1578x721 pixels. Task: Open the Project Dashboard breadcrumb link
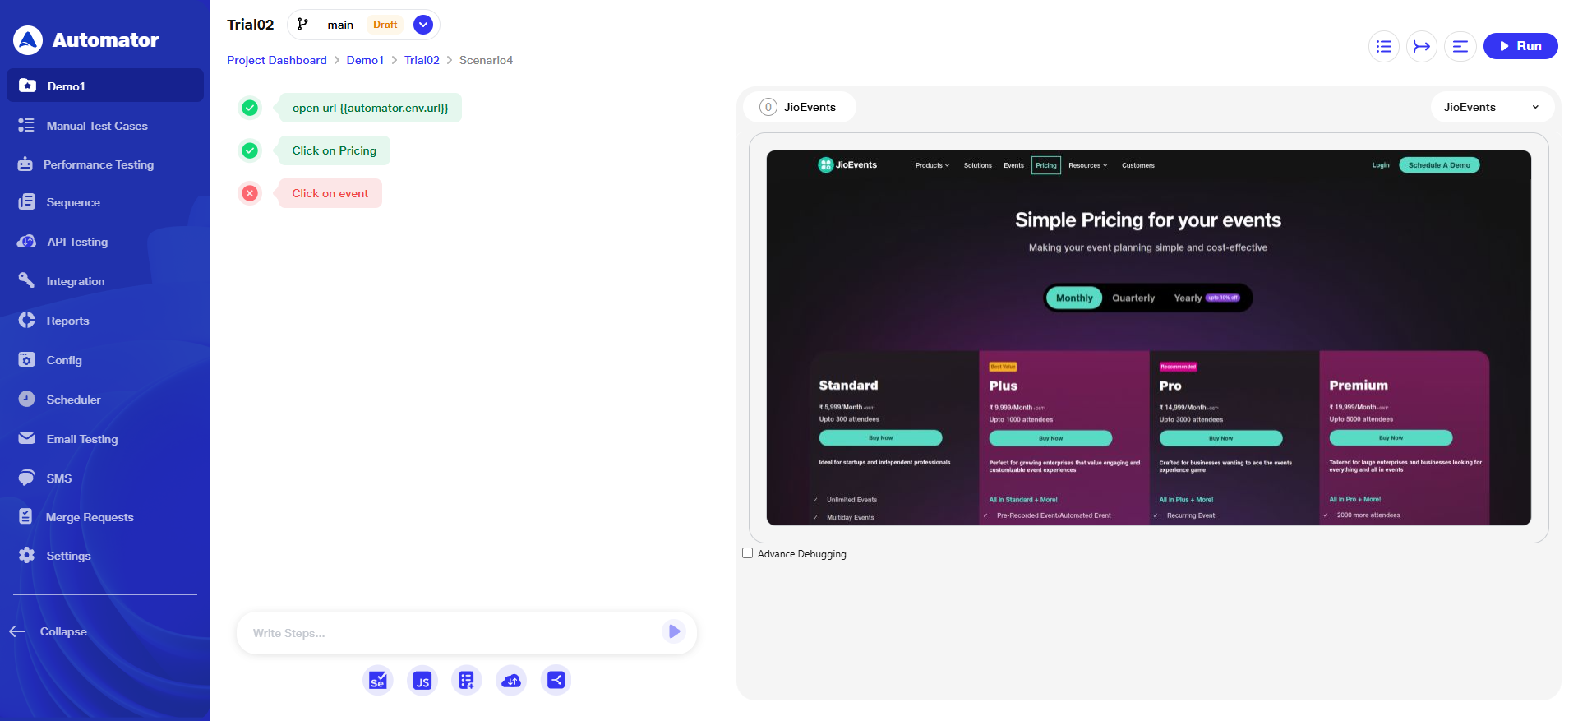[x=277, y=60]
